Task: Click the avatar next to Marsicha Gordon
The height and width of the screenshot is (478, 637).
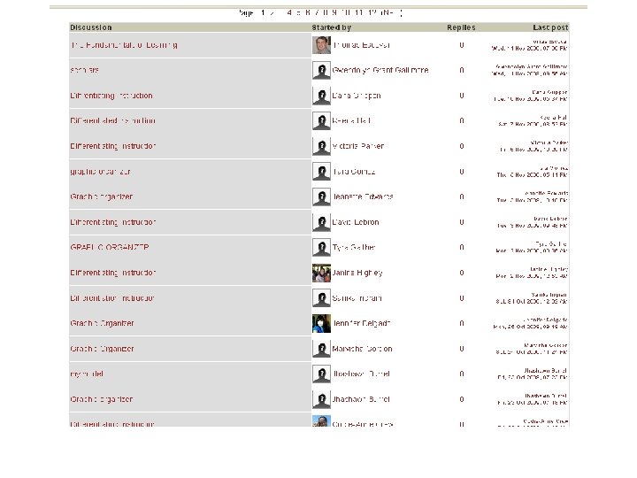Action: tap(321, 349)
